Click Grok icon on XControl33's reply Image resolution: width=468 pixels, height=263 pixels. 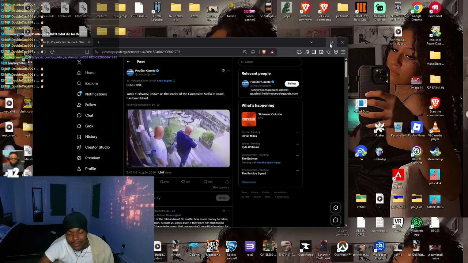(223, 211)
